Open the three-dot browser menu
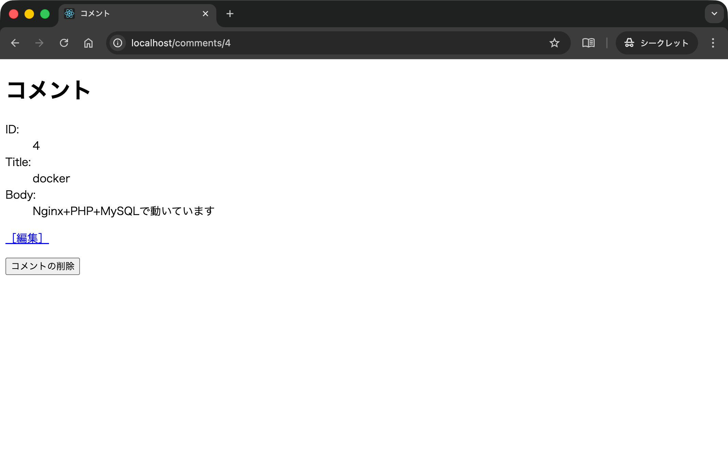This screenshot has height=452, width=728. (x=713, y=43)
